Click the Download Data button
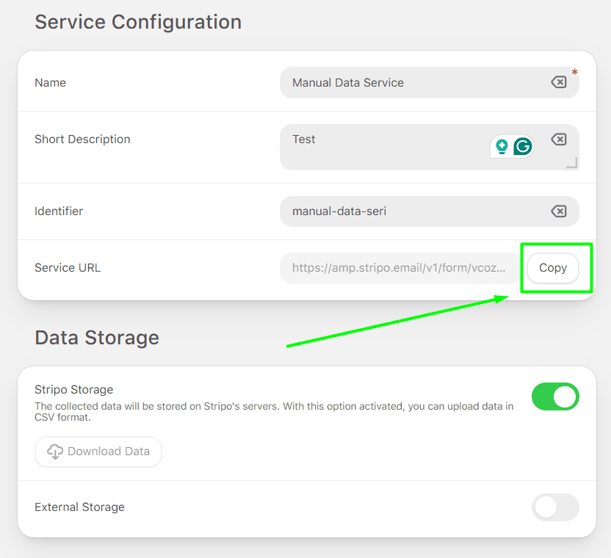This screenshot has width=611, height=558. [98, 452]
